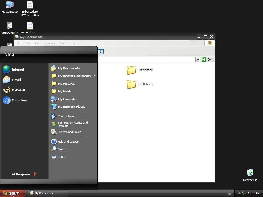
Task: Click the My Documents title bar folder icon
Action: [x=17, y=37]
